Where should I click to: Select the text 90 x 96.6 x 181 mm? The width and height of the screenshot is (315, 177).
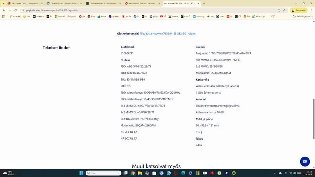click(207, 126)
